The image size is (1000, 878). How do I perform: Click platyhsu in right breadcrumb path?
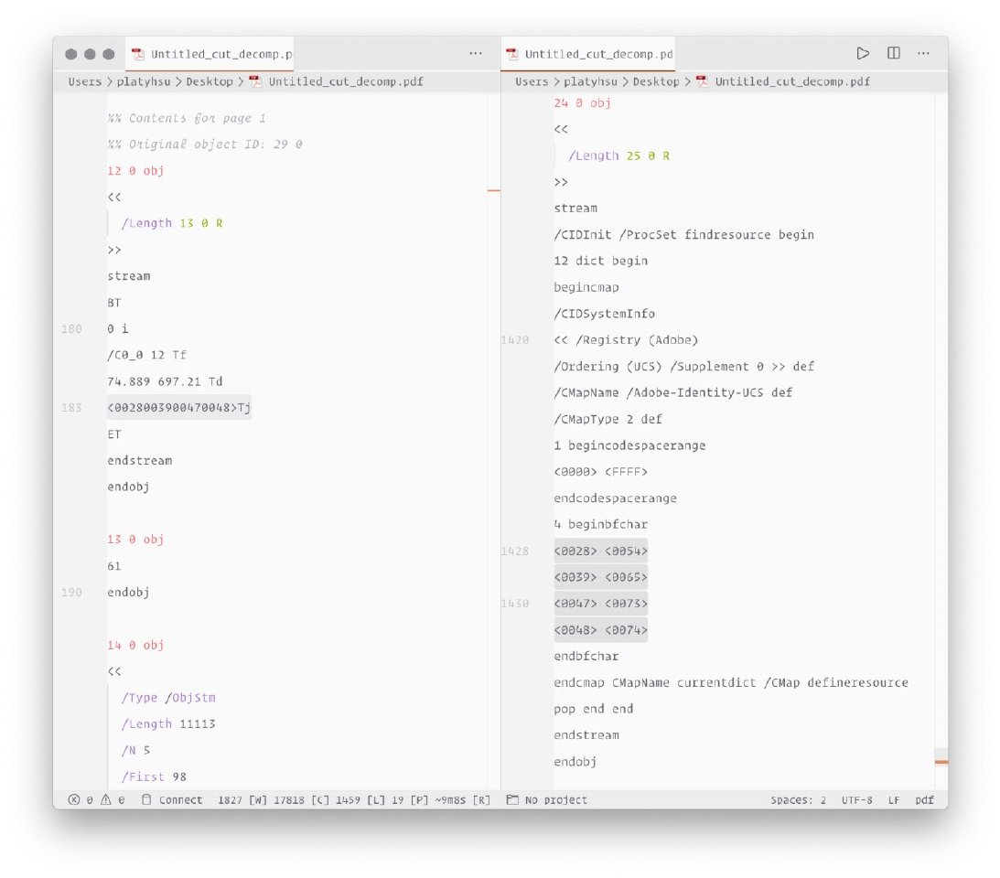[x=590, y=81]
